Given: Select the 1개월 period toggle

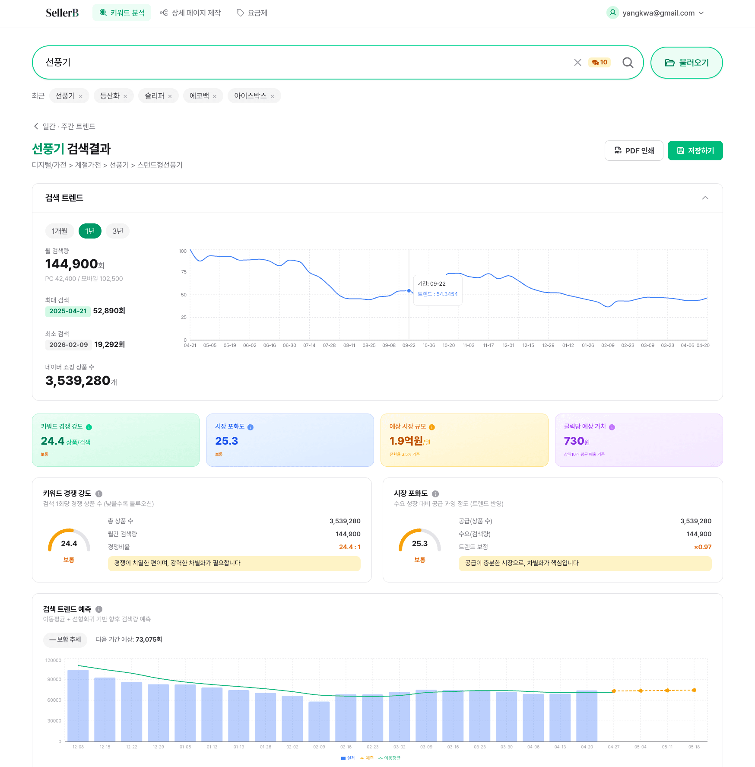Looking at the screenshot, I should [x=60, y=231].
